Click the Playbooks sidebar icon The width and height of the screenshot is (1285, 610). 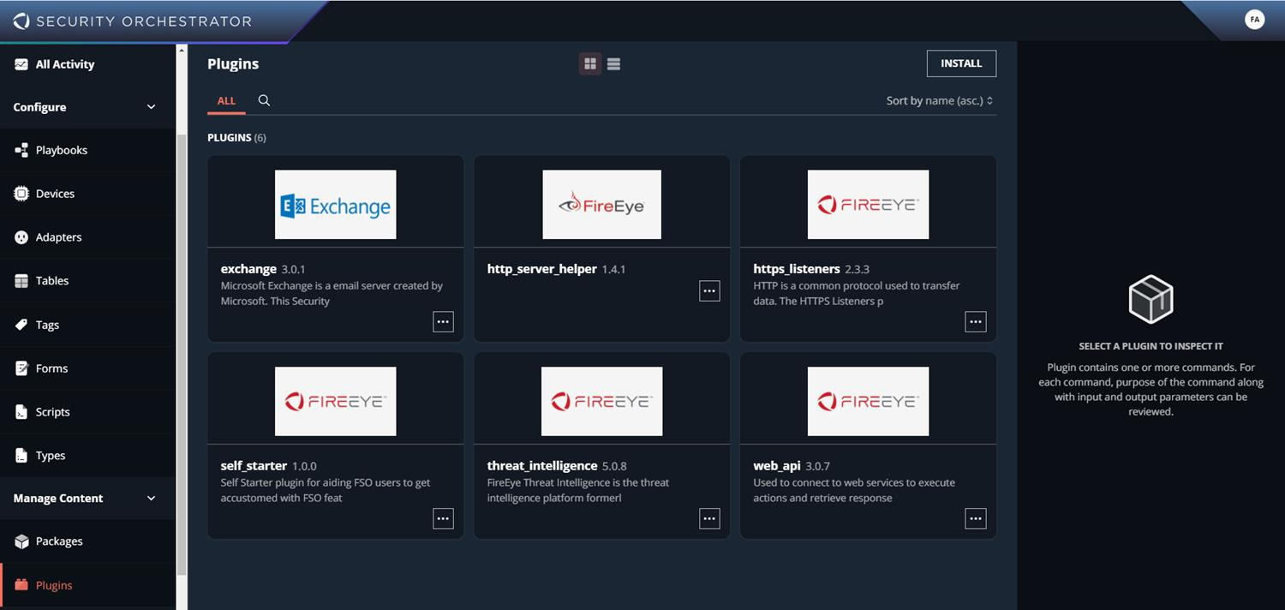click(x=21, y=150)
